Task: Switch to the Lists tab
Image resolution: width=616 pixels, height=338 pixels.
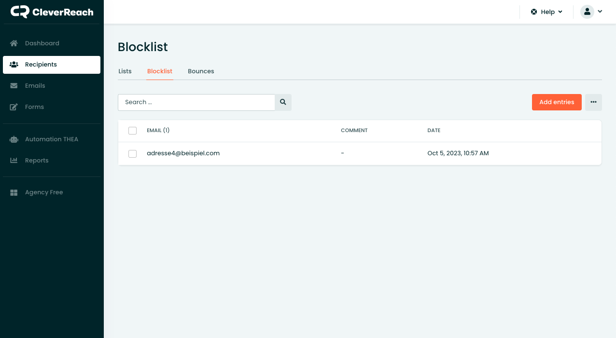Action: pyautogui.click(x=125, y=71)
